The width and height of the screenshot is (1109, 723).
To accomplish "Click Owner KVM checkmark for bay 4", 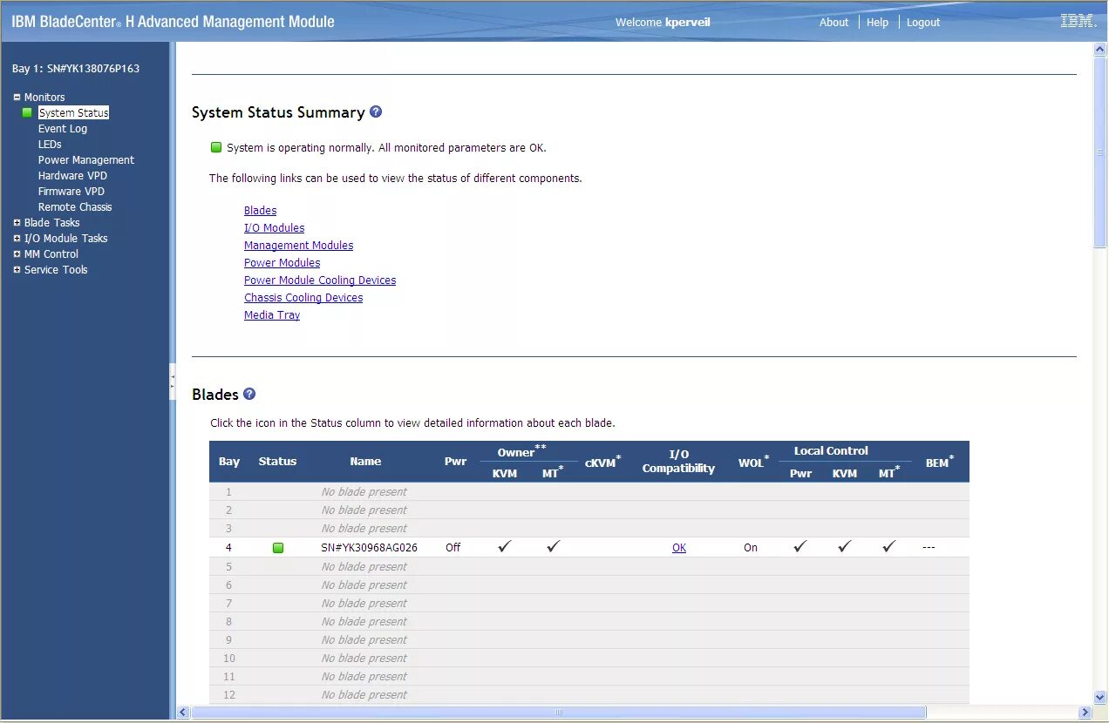I will click(504, 547).
